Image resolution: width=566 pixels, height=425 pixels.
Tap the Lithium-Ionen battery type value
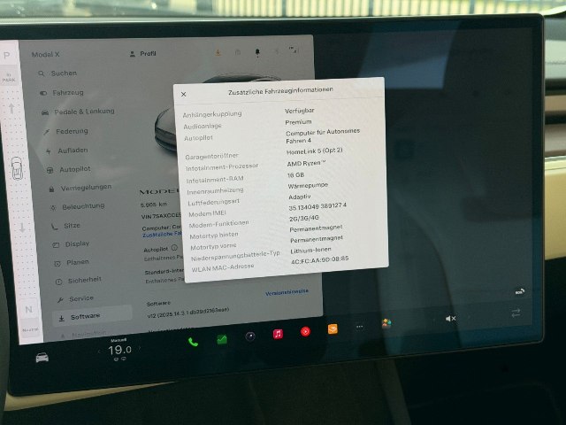(x=310, y=250)
